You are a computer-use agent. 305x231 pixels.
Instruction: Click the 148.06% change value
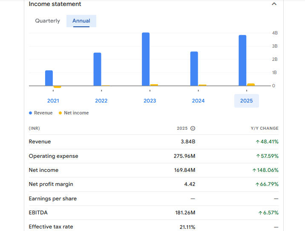pos(265,170)
